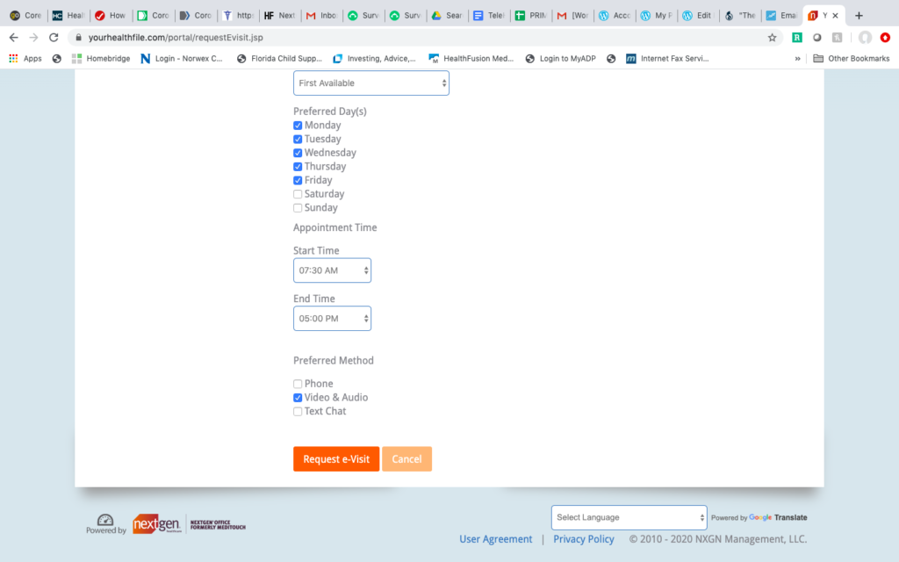Switch to the Inbox Gmail tab
Viewport: 899px width, 562px height.
click(320, 16)
